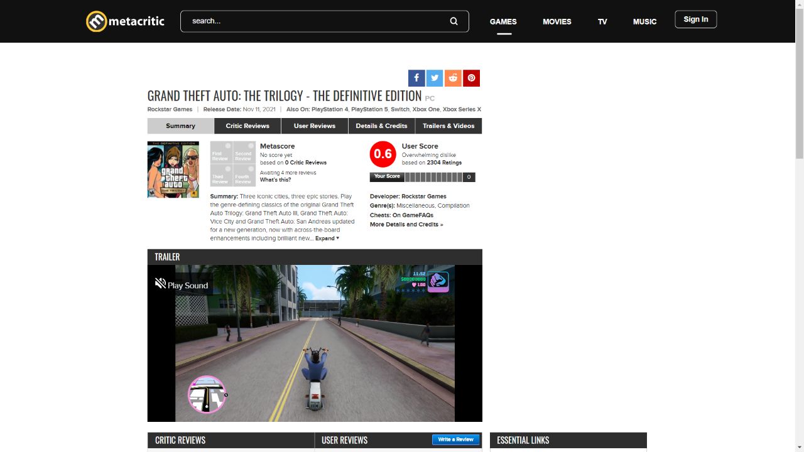The image size is (804, 452).
Task: Open More Details and Credits link
Action: (x=406, y=225)
